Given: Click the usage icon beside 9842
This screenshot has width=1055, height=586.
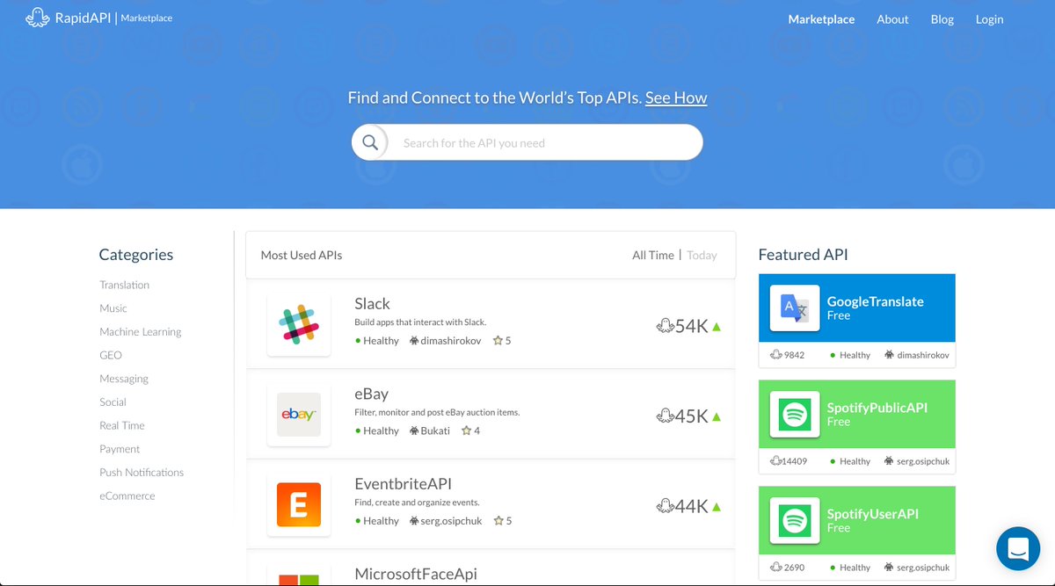Looking at the screenshot, I should (x=775, y=355).
